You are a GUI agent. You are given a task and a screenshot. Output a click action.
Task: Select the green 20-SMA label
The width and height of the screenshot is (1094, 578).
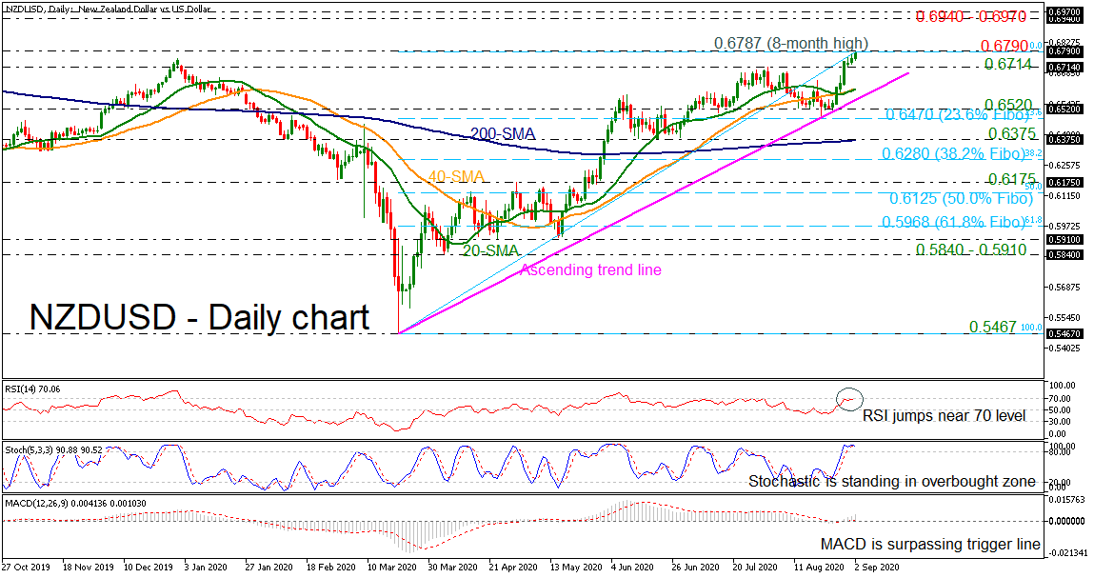coord(490,249)
